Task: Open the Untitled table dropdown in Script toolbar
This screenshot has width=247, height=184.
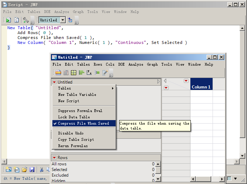Action: (63, 20)
